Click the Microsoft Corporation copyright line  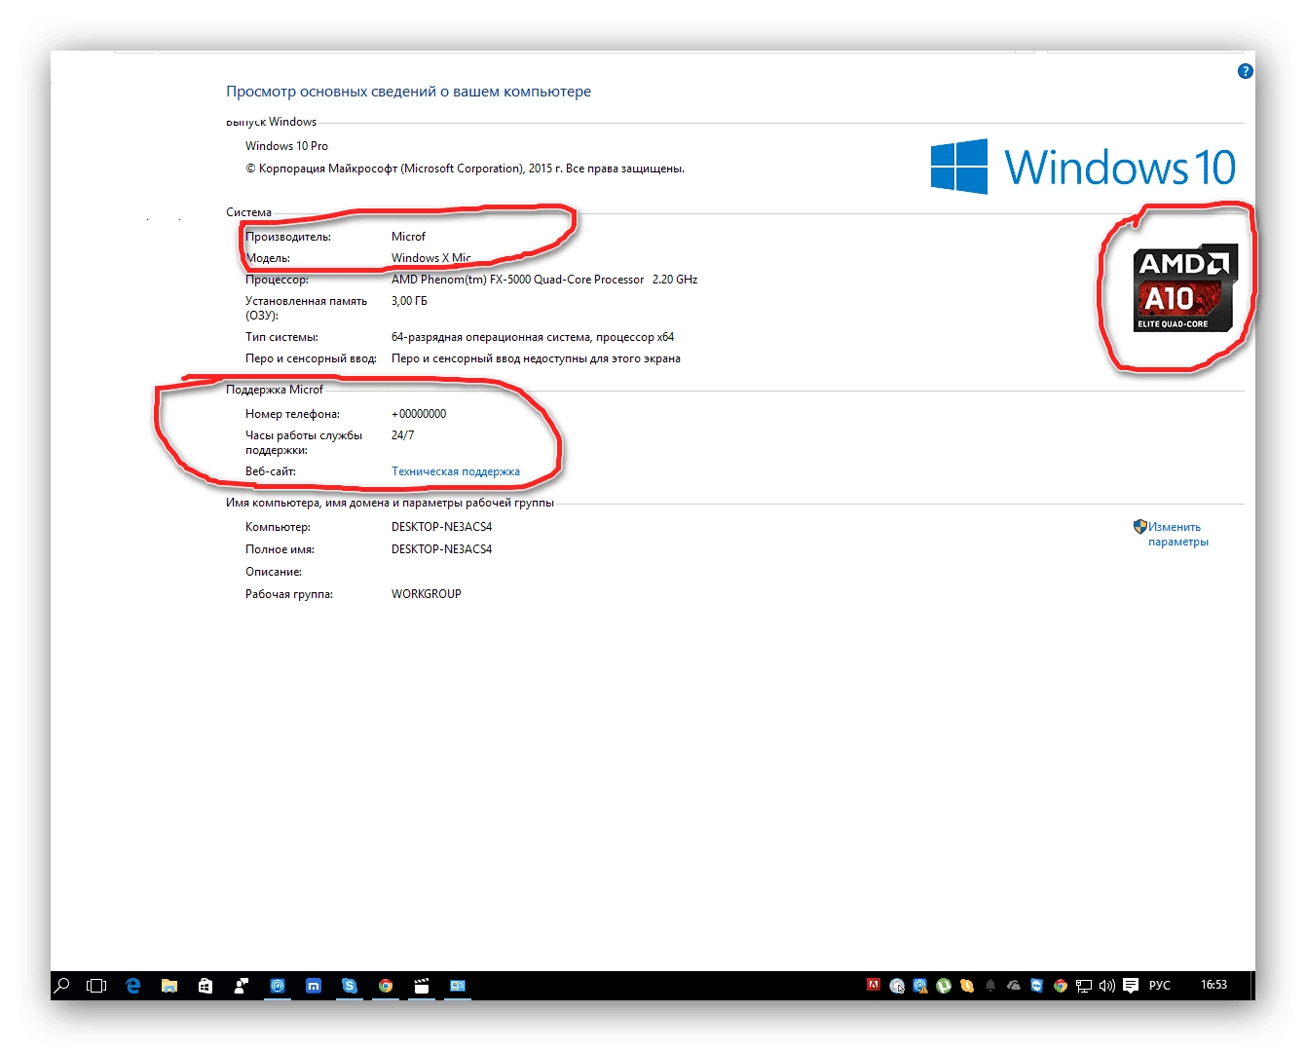pos(465,169)
